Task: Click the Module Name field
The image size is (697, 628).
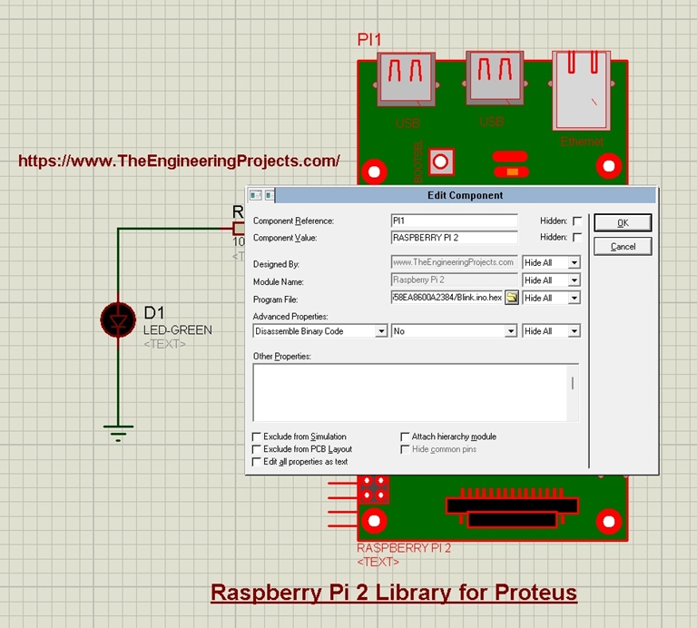Action: [455, 280]
